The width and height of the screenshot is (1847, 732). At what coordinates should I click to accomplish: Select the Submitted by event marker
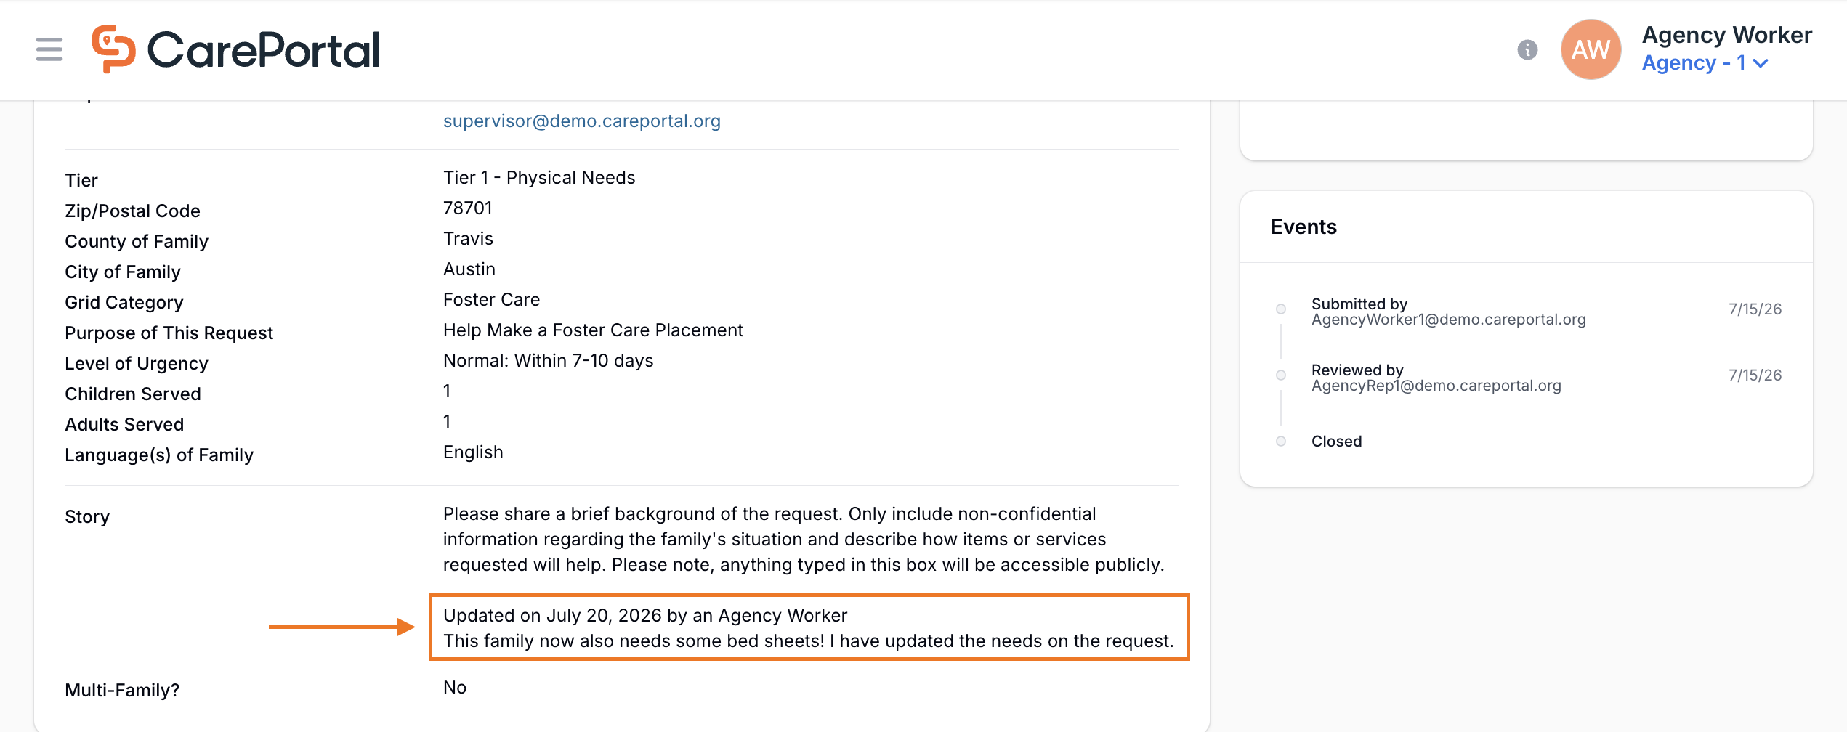tap(1281, 309)
